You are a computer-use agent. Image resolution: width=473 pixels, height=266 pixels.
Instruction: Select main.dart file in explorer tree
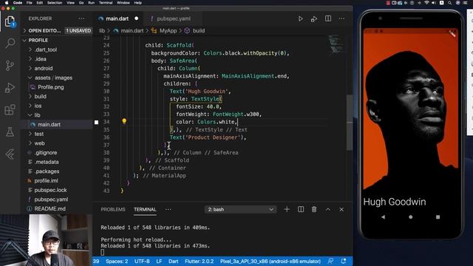tap(50, 125)
